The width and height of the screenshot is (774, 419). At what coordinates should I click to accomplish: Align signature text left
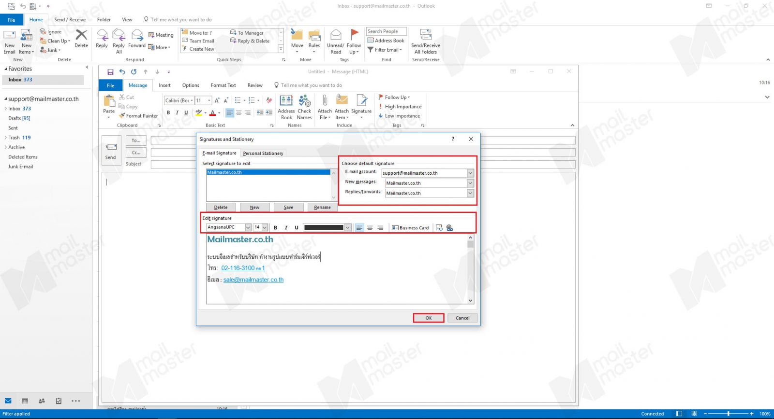click(359, 228)
